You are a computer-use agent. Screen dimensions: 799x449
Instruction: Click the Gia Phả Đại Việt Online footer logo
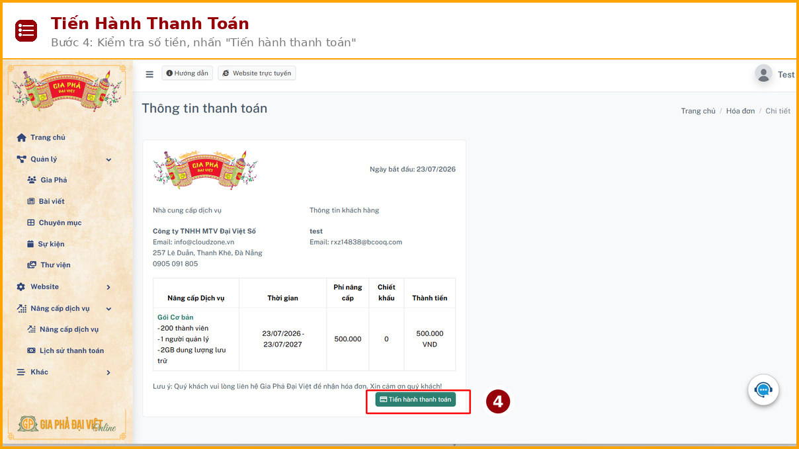(67, 424)
